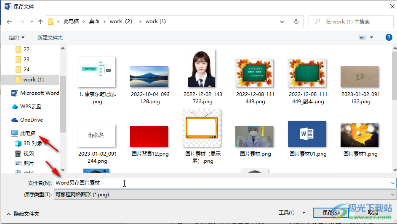Open recent locations dropdown chevron

(32, 22)
